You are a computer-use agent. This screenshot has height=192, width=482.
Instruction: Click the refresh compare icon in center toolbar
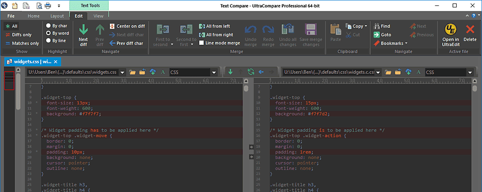[251, 72]
